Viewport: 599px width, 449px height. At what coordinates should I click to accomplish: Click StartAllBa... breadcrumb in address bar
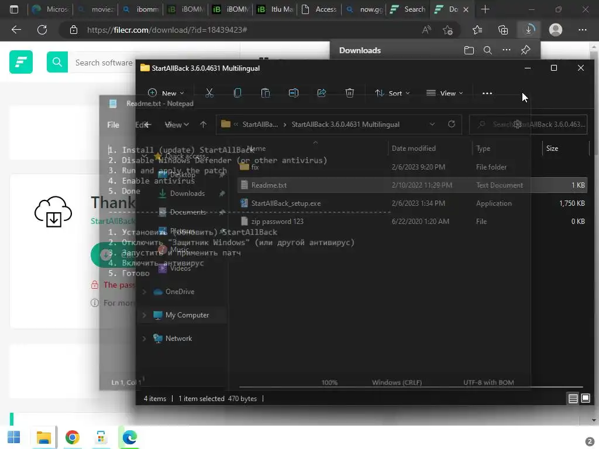pos(260,125)
